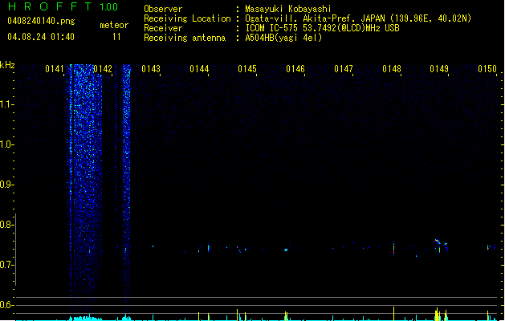Click the 1.0 kHz axis tick label
This screenshot has height=321, width=505.
(6, 144)
